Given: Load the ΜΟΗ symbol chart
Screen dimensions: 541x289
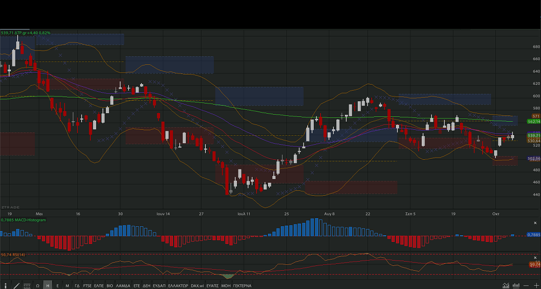Looking at the screenshot, I should (x=226, y=286).
